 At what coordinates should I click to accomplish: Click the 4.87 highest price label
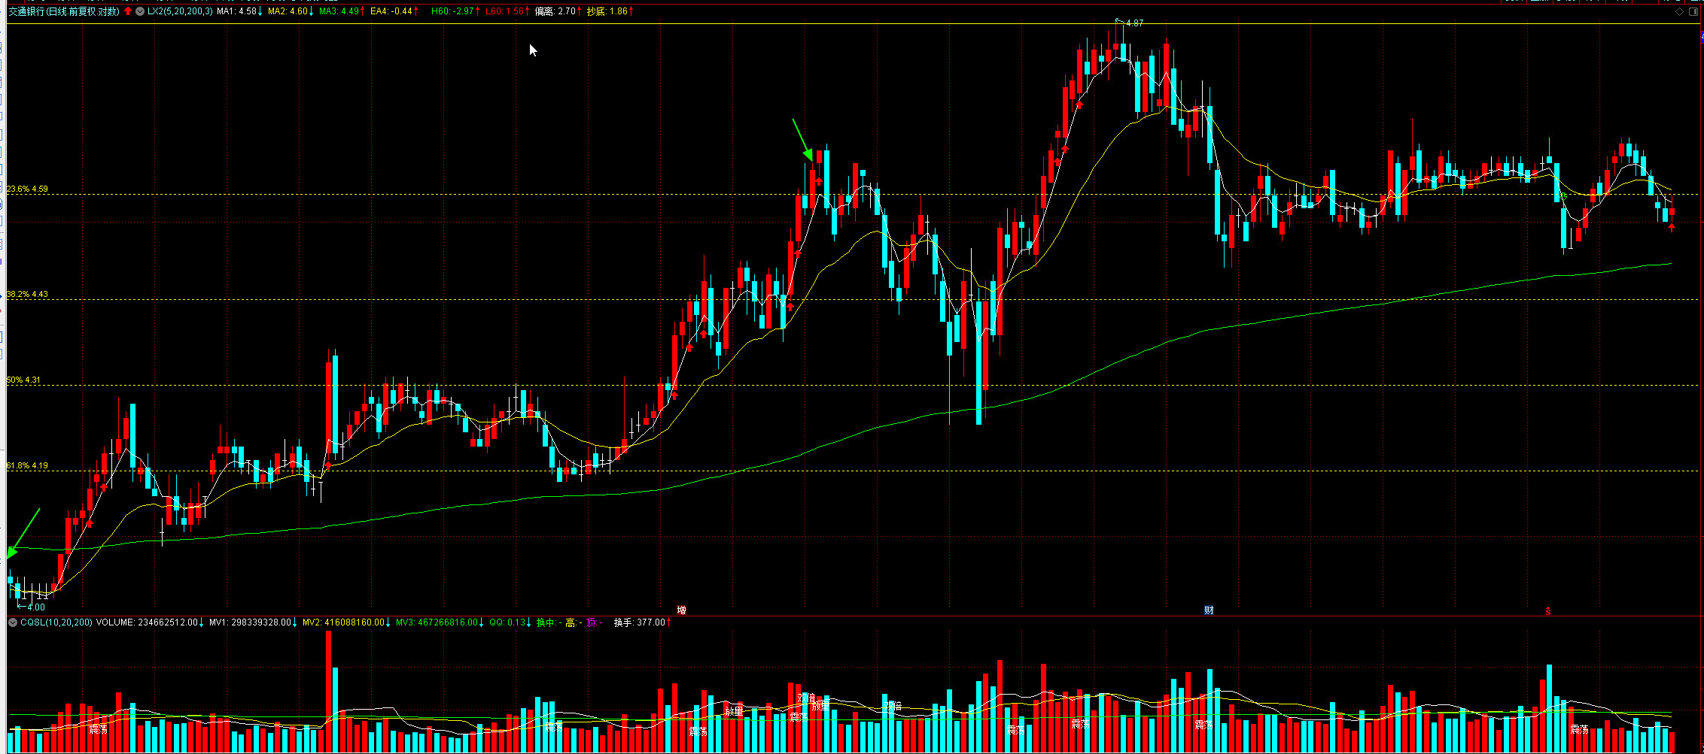tap(1134, 23)
